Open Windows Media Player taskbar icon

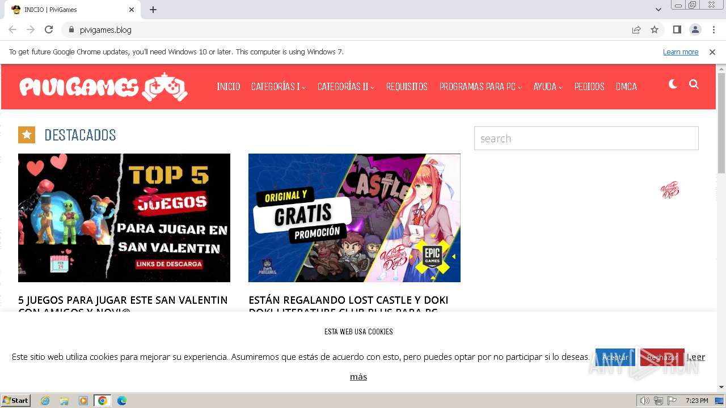click(x=83, y=401)
